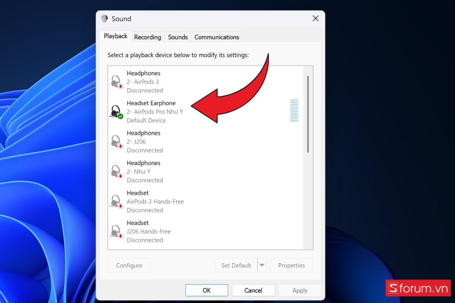Close the Sound dialog window
Image resolution: width=455 pixels, height=303 pixels.
coord(315,19)
